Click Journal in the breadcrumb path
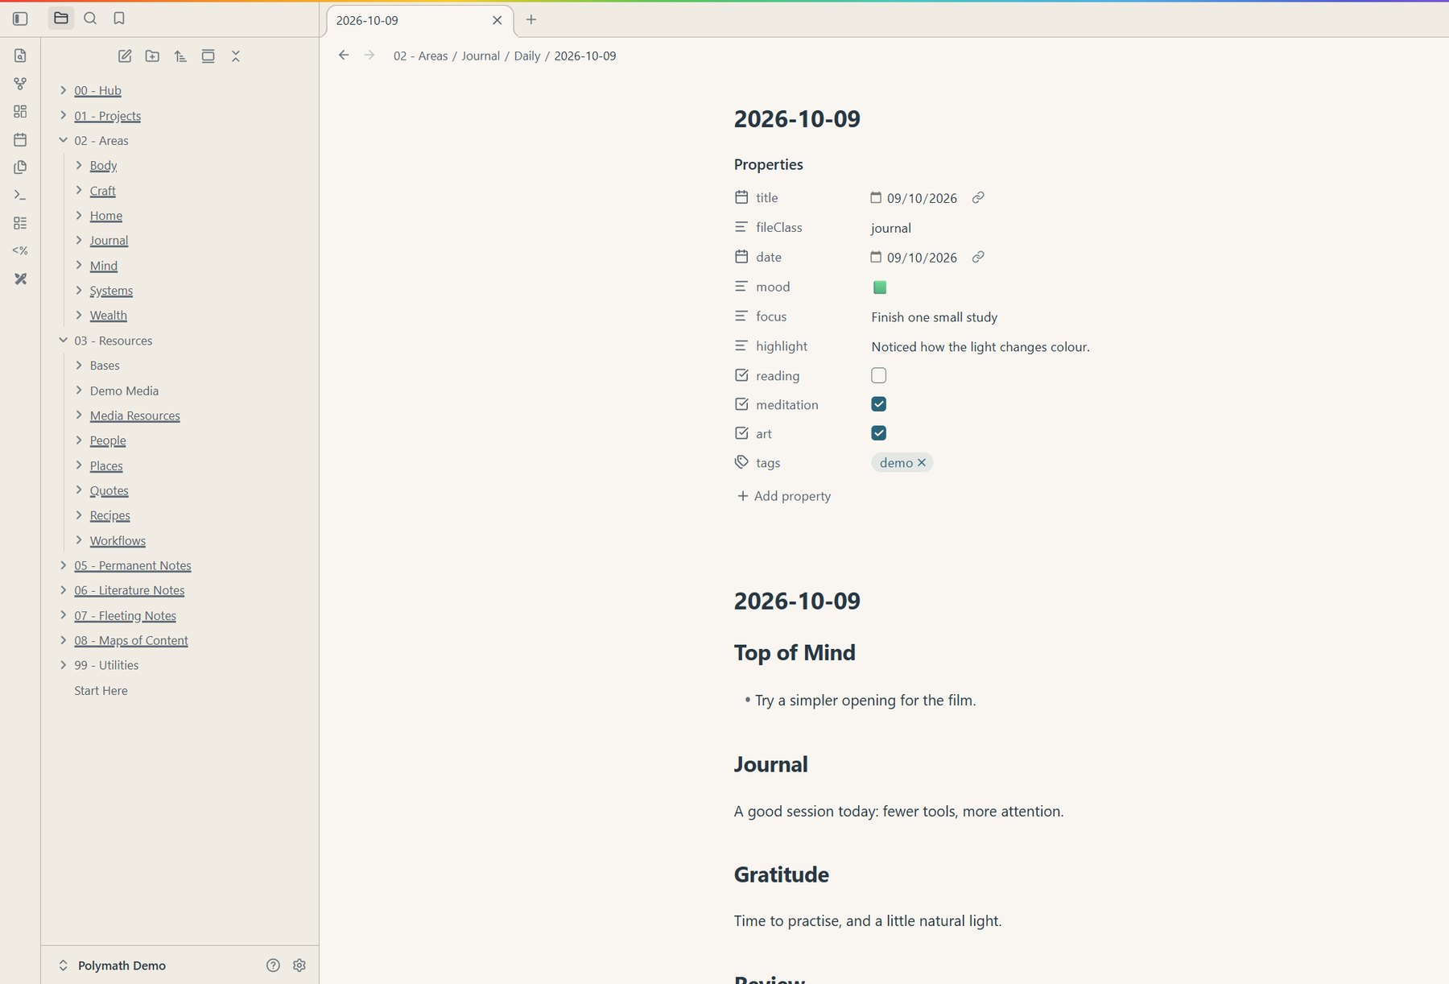This screenshot has width=1449, height=984. pos(481,56)
